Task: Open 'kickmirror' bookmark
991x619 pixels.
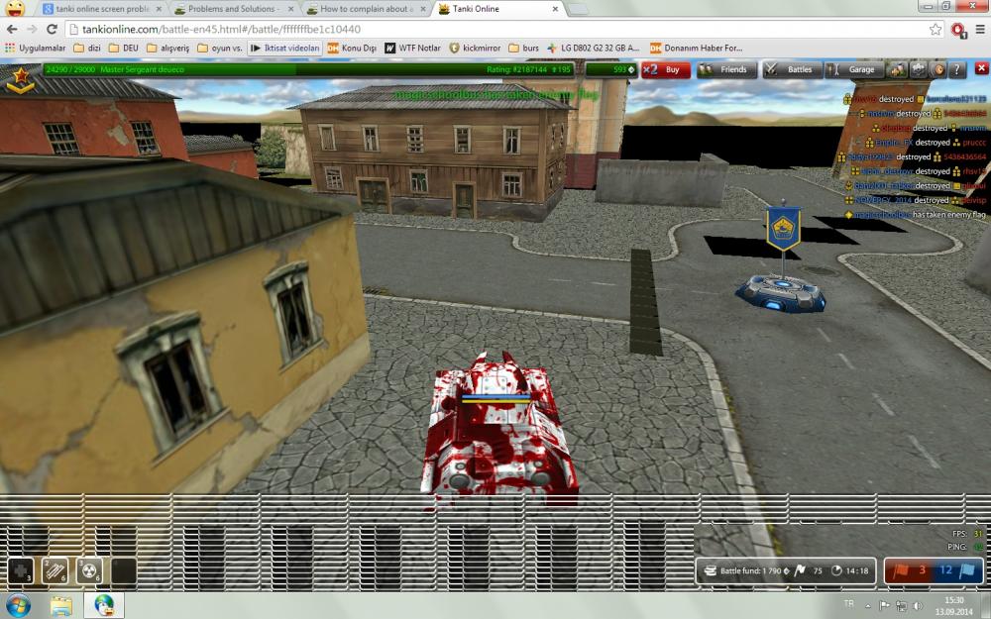Action: [x=475, y=48]
